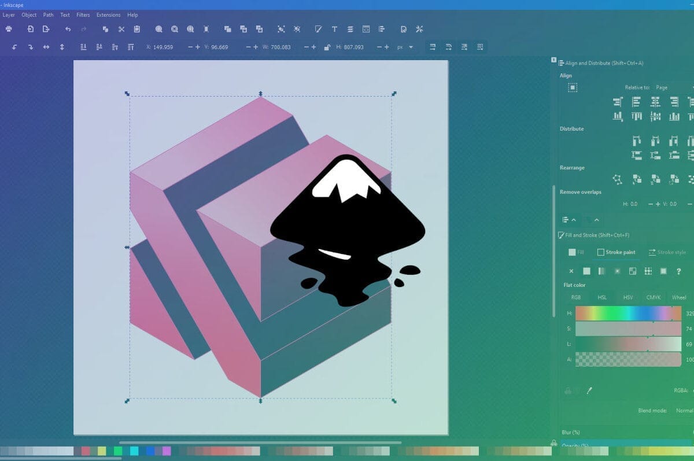Open the Relative to Page dropdown
The image size is (694, 461).
pos(665,87)
